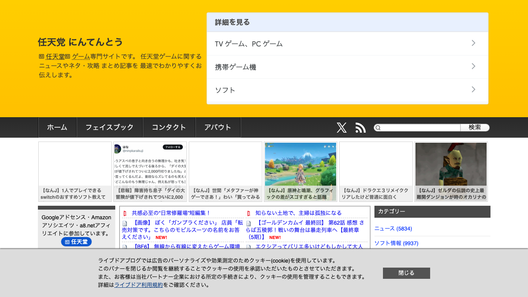Click red marker icon beside 共感必至 link
528x297 pixels.
point(125,213)
